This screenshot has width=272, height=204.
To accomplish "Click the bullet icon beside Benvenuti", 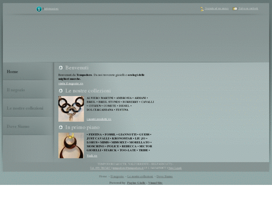I will (61, 68).
